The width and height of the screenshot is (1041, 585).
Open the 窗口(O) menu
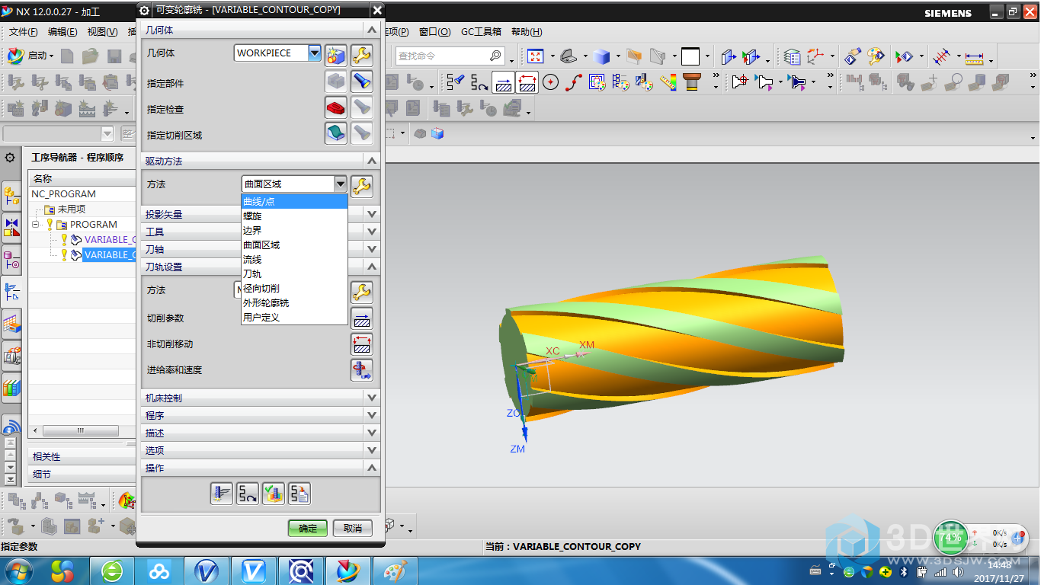[435, 32]
